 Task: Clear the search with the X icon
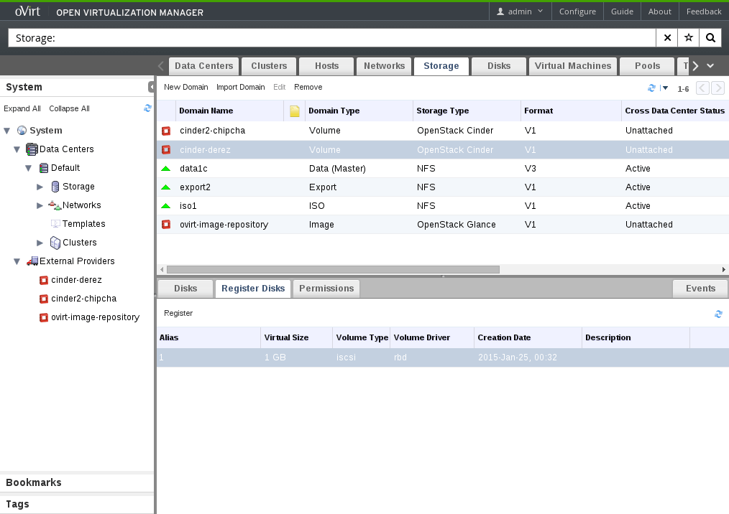(667, 38)
